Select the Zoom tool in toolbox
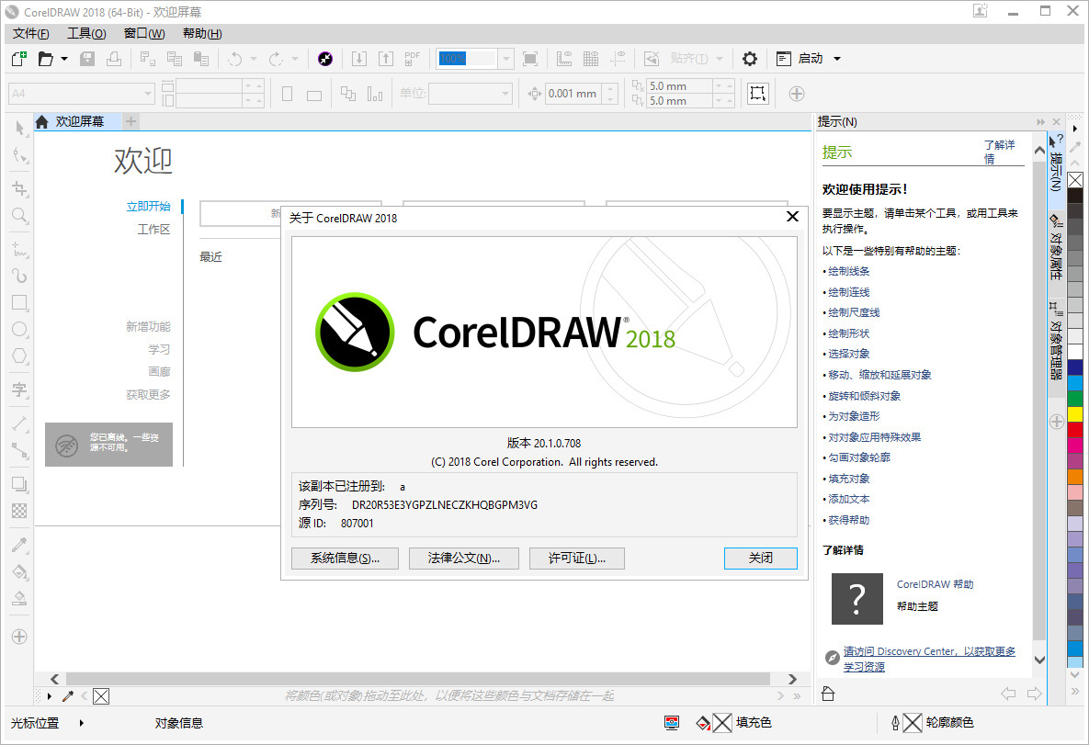This screenshot has width=1089, height=745. (x=19, y=216)
